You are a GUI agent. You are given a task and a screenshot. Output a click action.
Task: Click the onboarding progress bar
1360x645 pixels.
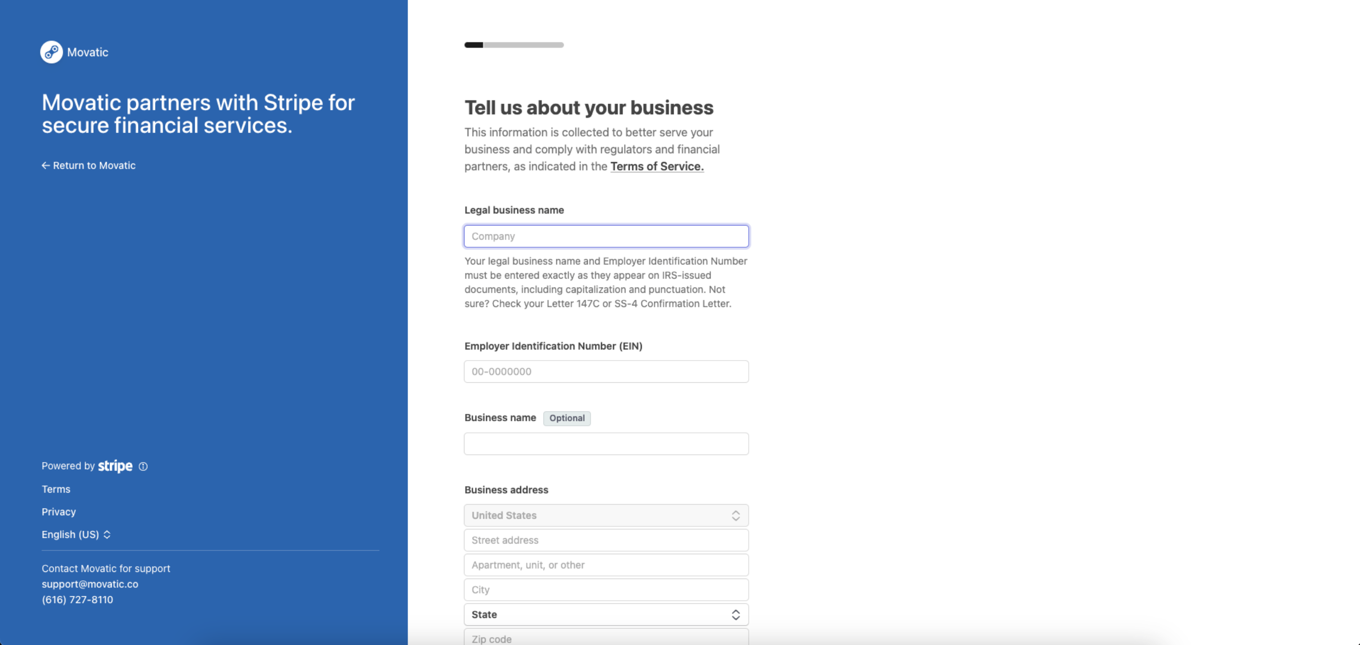pos(514,45)
